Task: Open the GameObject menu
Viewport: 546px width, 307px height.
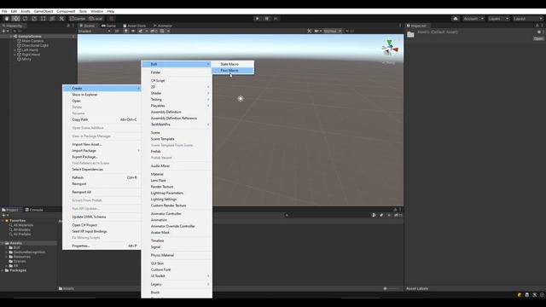Action: pyautogui.click(x=44, y=11)
